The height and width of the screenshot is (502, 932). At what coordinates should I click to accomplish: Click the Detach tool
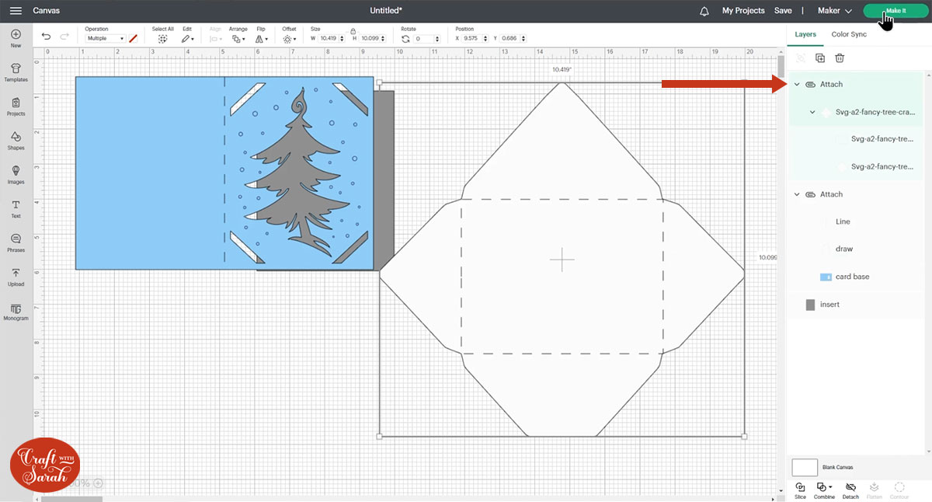[x=850, y=488]
